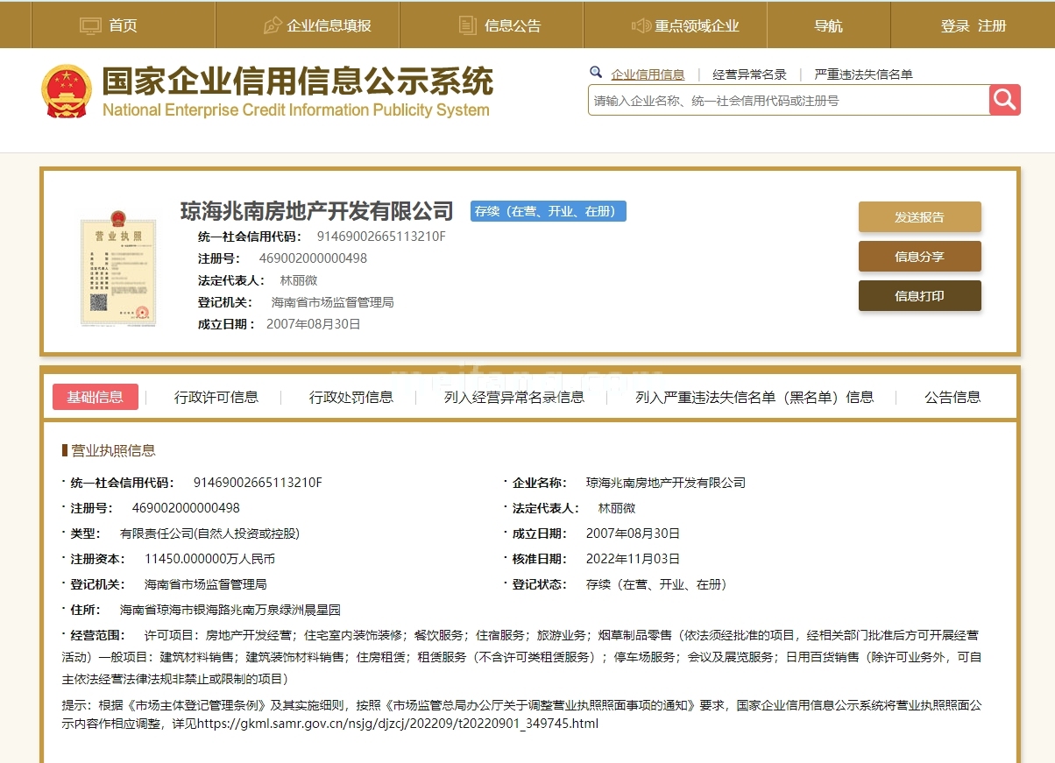Click the 信息分享 button
Viewport: 1055px width, 763px height.
919,256
